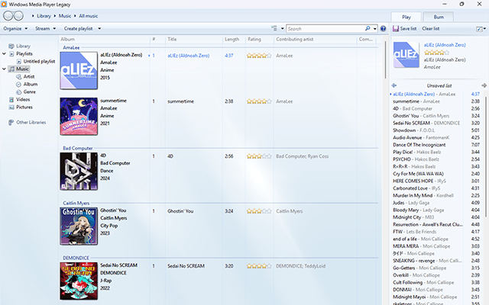Select the 4D album cover
Screen dimensions: 489x305
tap(79, 171)
